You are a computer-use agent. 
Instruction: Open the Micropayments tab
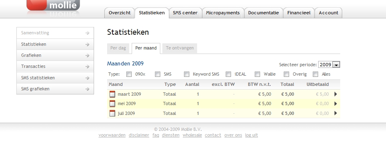click(223, 13)
